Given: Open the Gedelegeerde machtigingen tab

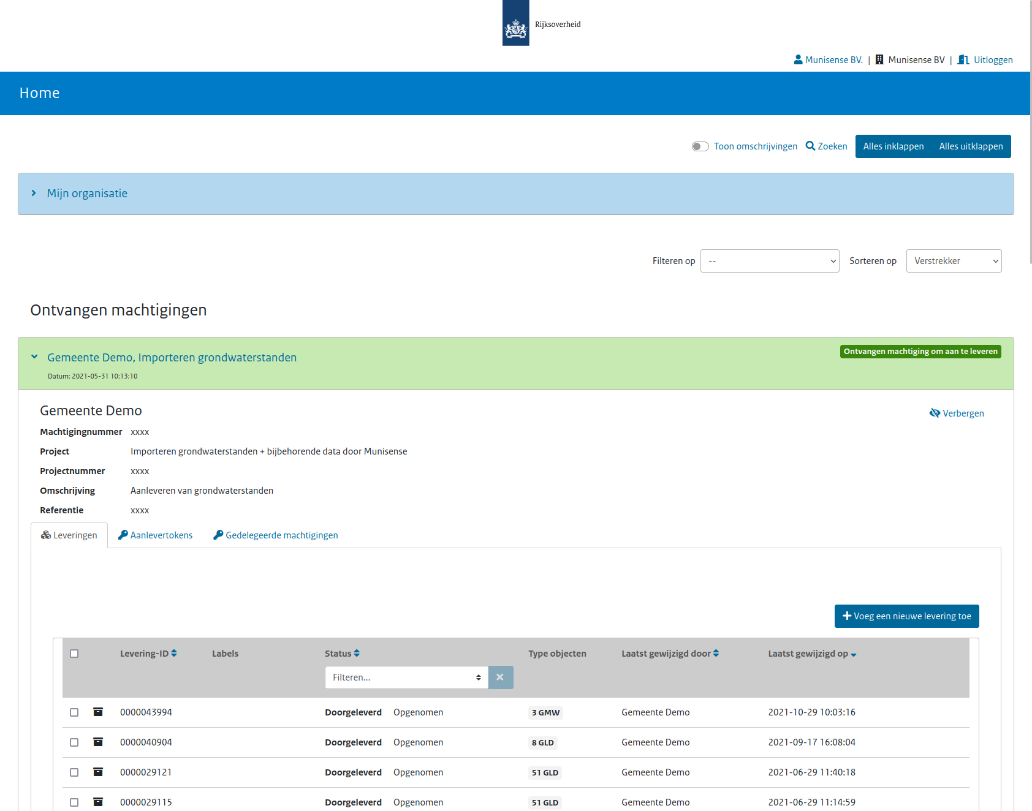Looking at the screenshot, I should (x=276, y=535).
